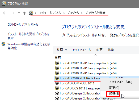
Task: Click the icon of IronCAD DCS 2012 Language
Action: [57, 88]
